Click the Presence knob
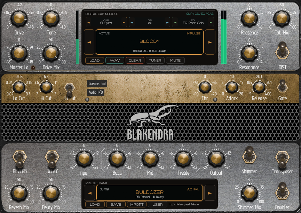 point(249,19)
